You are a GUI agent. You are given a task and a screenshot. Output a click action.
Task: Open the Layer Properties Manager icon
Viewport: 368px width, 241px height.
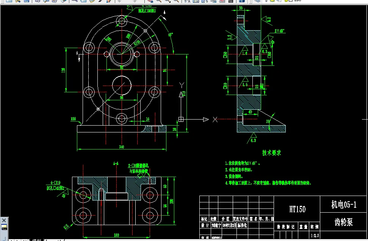pos(257,1)
